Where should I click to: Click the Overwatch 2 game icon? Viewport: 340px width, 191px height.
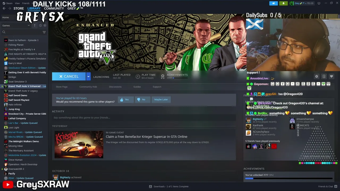(x=6, y=169)
